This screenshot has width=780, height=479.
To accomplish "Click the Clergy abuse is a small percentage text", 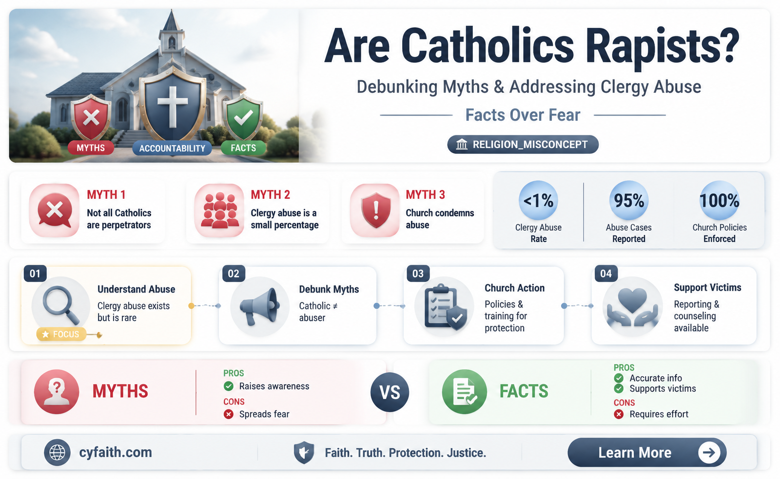I will tap(285, 219).
